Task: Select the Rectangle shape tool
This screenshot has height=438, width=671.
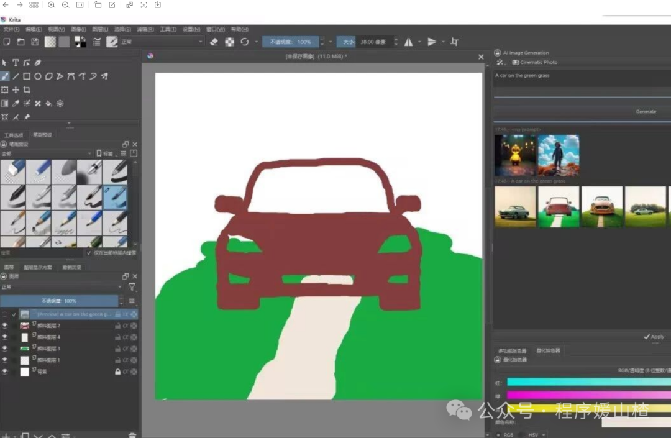Action: 27,76
